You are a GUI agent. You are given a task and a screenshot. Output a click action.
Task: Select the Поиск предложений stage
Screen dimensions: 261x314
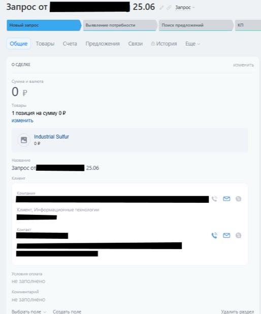(196, 25)
